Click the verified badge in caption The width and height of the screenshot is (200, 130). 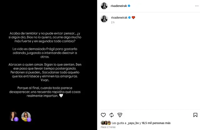click(129, 17)
